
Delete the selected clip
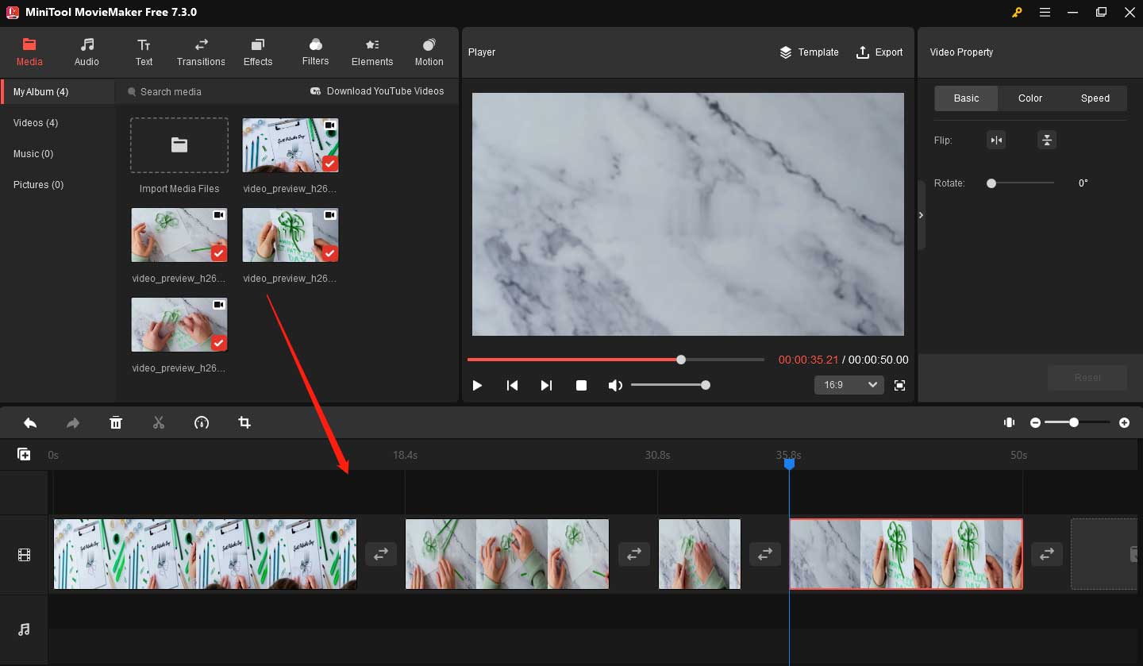pyautogui.click(x=116, y=423)
